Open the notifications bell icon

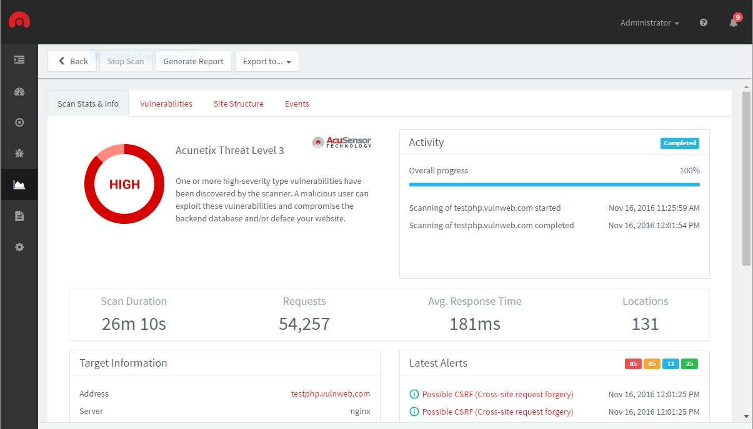coord(734,22)
